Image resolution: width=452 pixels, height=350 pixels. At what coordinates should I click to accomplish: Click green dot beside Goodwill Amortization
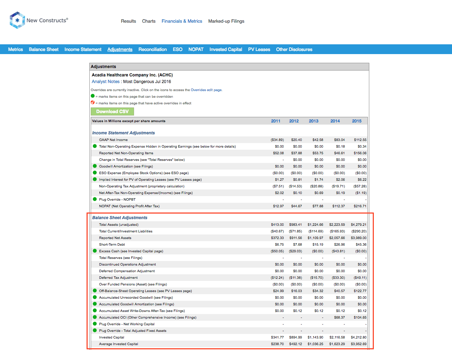(95, 166)
